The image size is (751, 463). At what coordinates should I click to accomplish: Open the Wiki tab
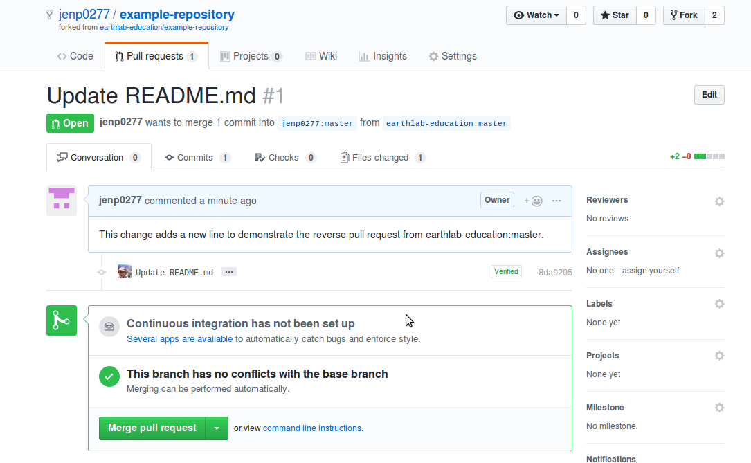pos(321,56)
